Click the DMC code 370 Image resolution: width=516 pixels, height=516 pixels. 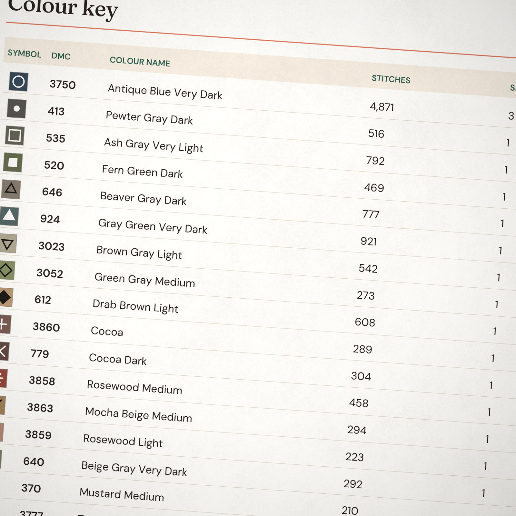[x=31, y=488]
